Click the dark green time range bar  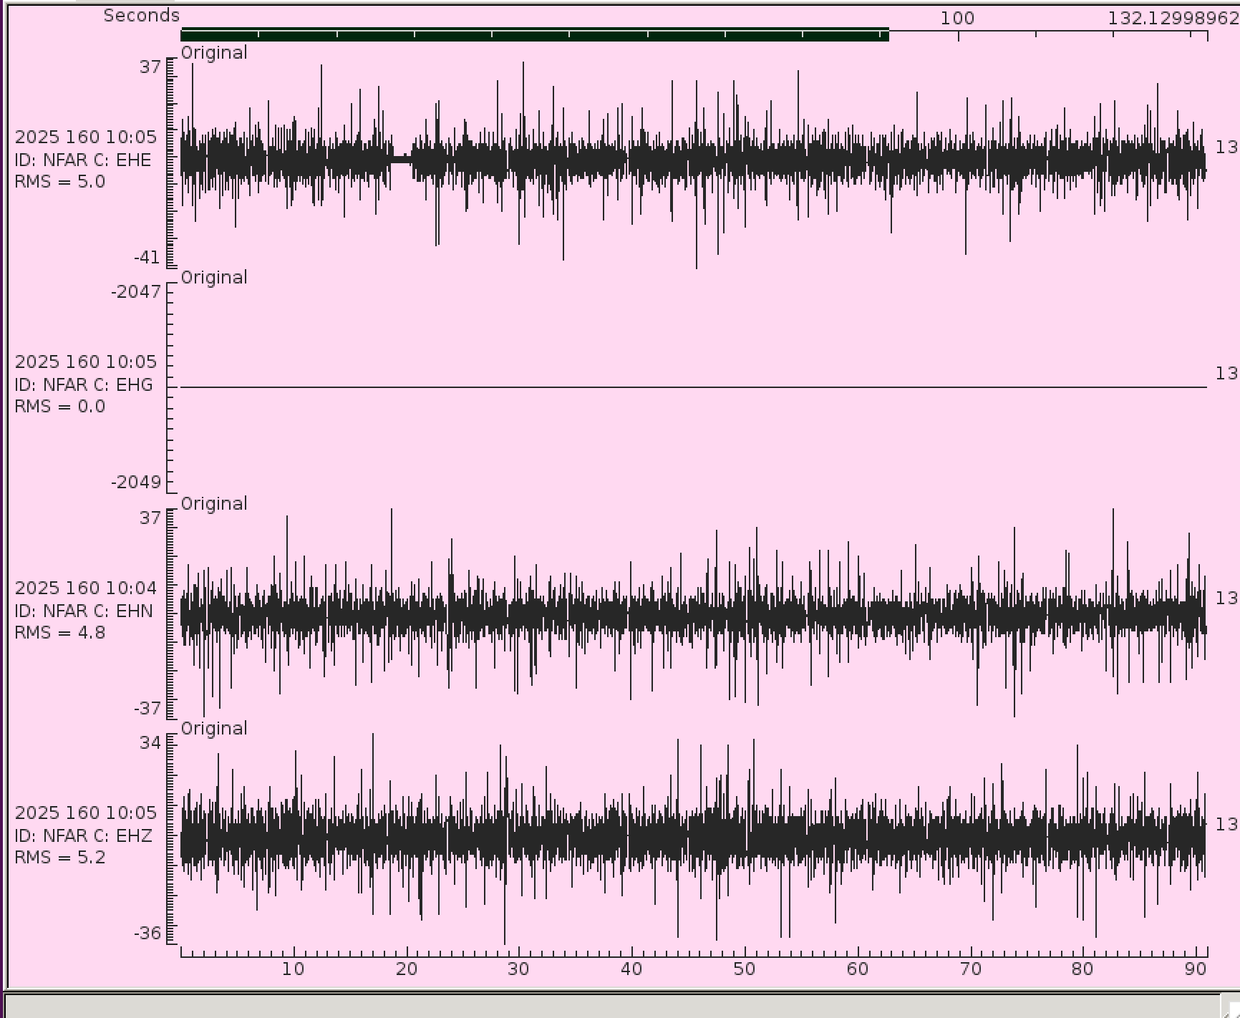click(535, 34)
